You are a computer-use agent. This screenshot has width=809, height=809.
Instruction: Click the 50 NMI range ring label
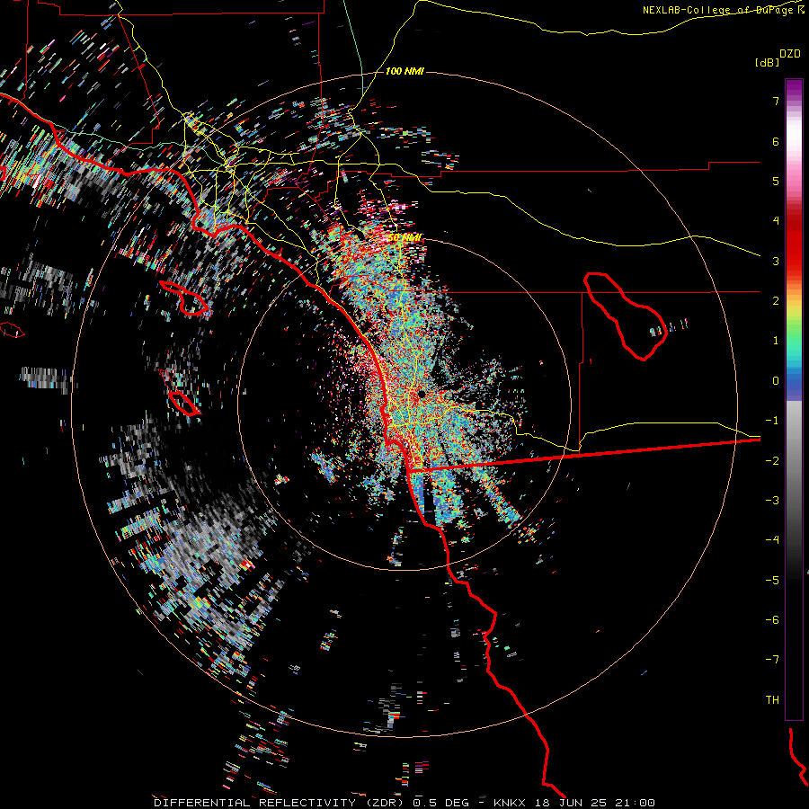coord(405,238)
